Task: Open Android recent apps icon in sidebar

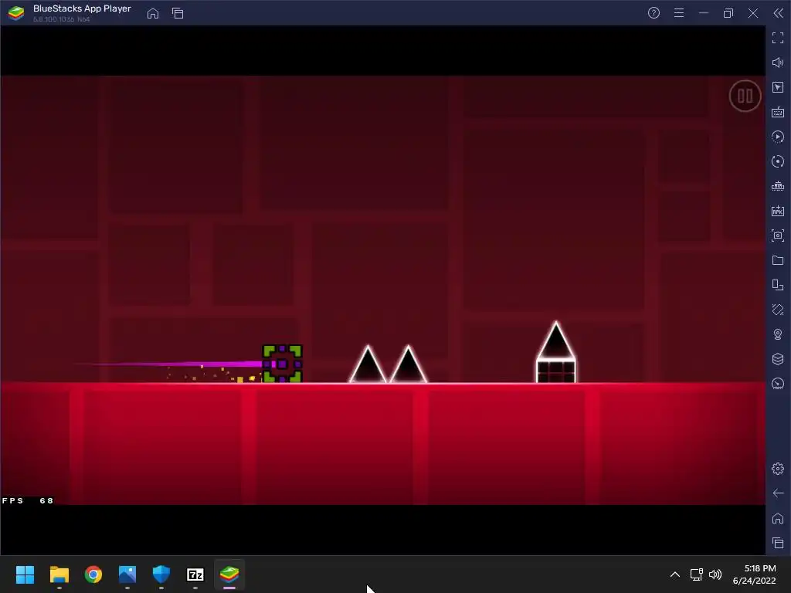Action: (x=778, y=543)
